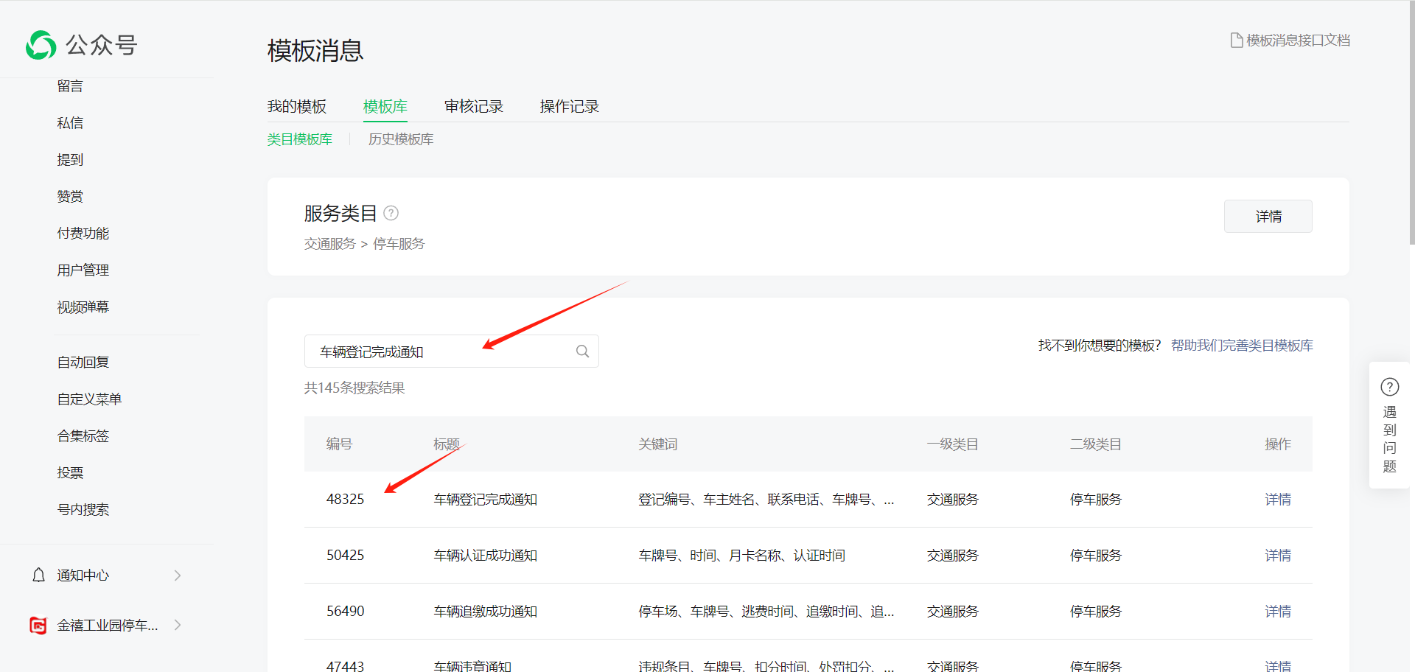
Task: Open 自定义菜单 in the sidebar
Action: (x=89, y=399)
